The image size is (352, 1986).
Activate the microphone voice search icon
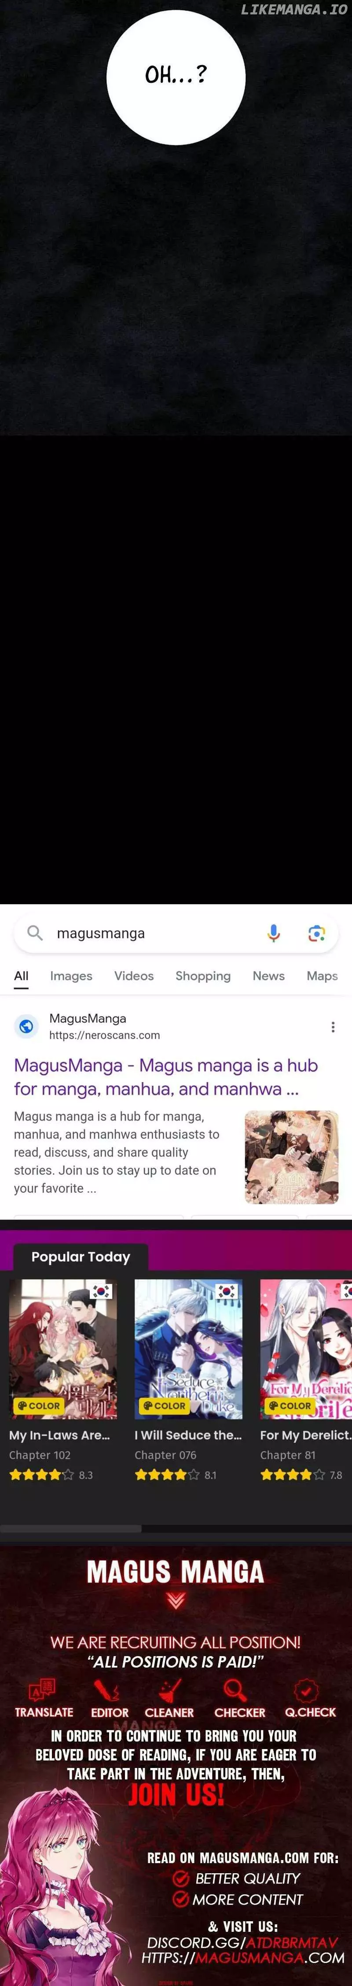pos(273,933)
